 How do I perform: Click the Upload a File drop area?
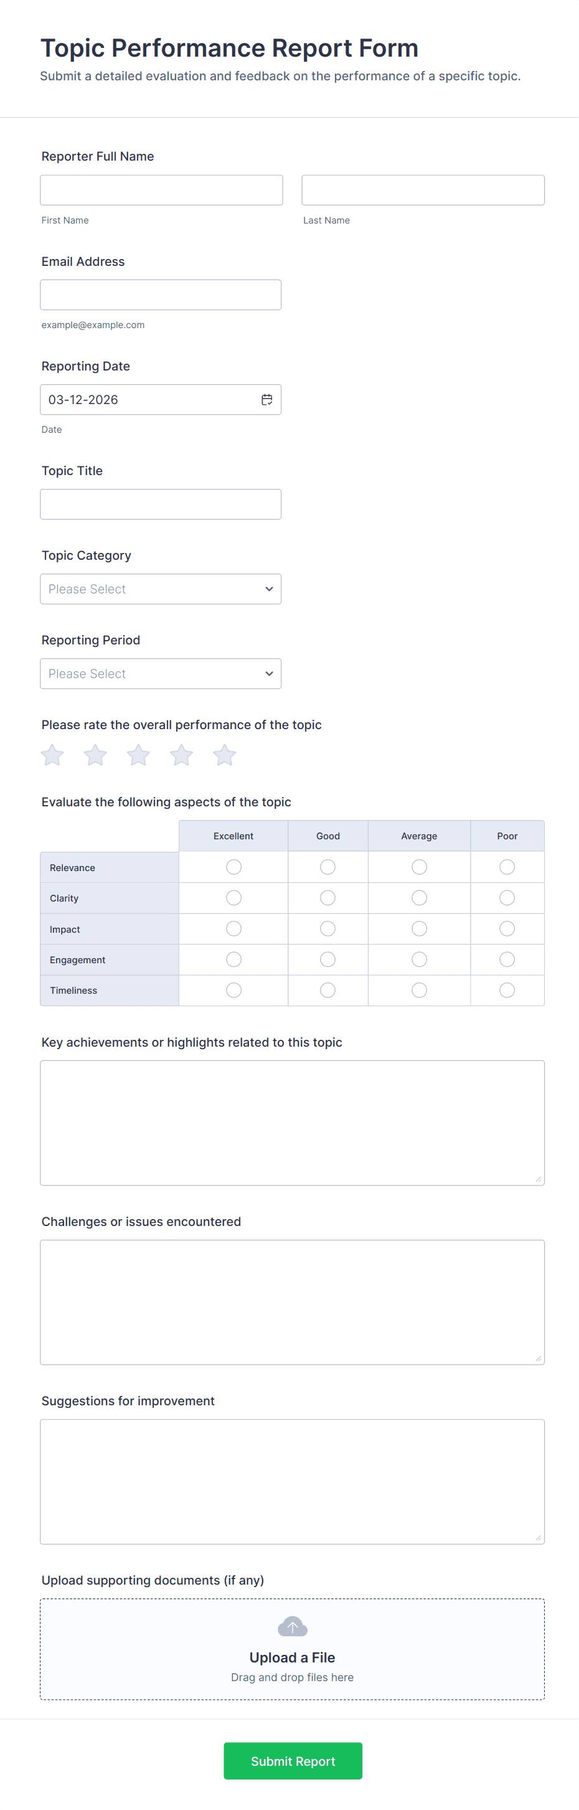click(x=293, y=1658)
